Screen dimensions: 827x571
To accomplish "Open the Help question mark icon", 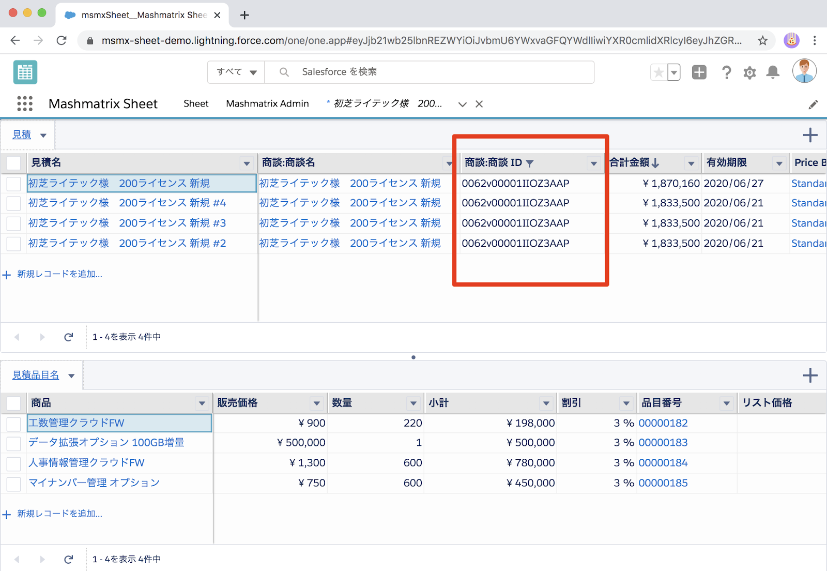I will [x=726, y=72].
